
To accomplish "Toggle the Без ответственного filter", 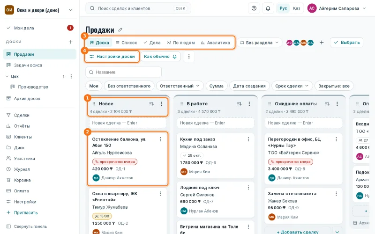I will click(x=129, y=86).
